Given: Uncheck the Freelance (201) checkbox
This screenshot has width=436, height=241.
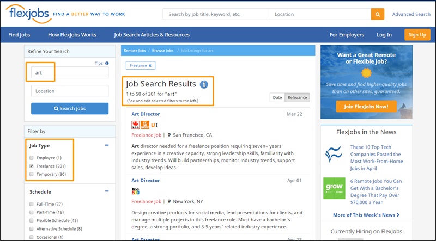Looking at the screenshot, I should pyautogui.click(x=32, y=166).
